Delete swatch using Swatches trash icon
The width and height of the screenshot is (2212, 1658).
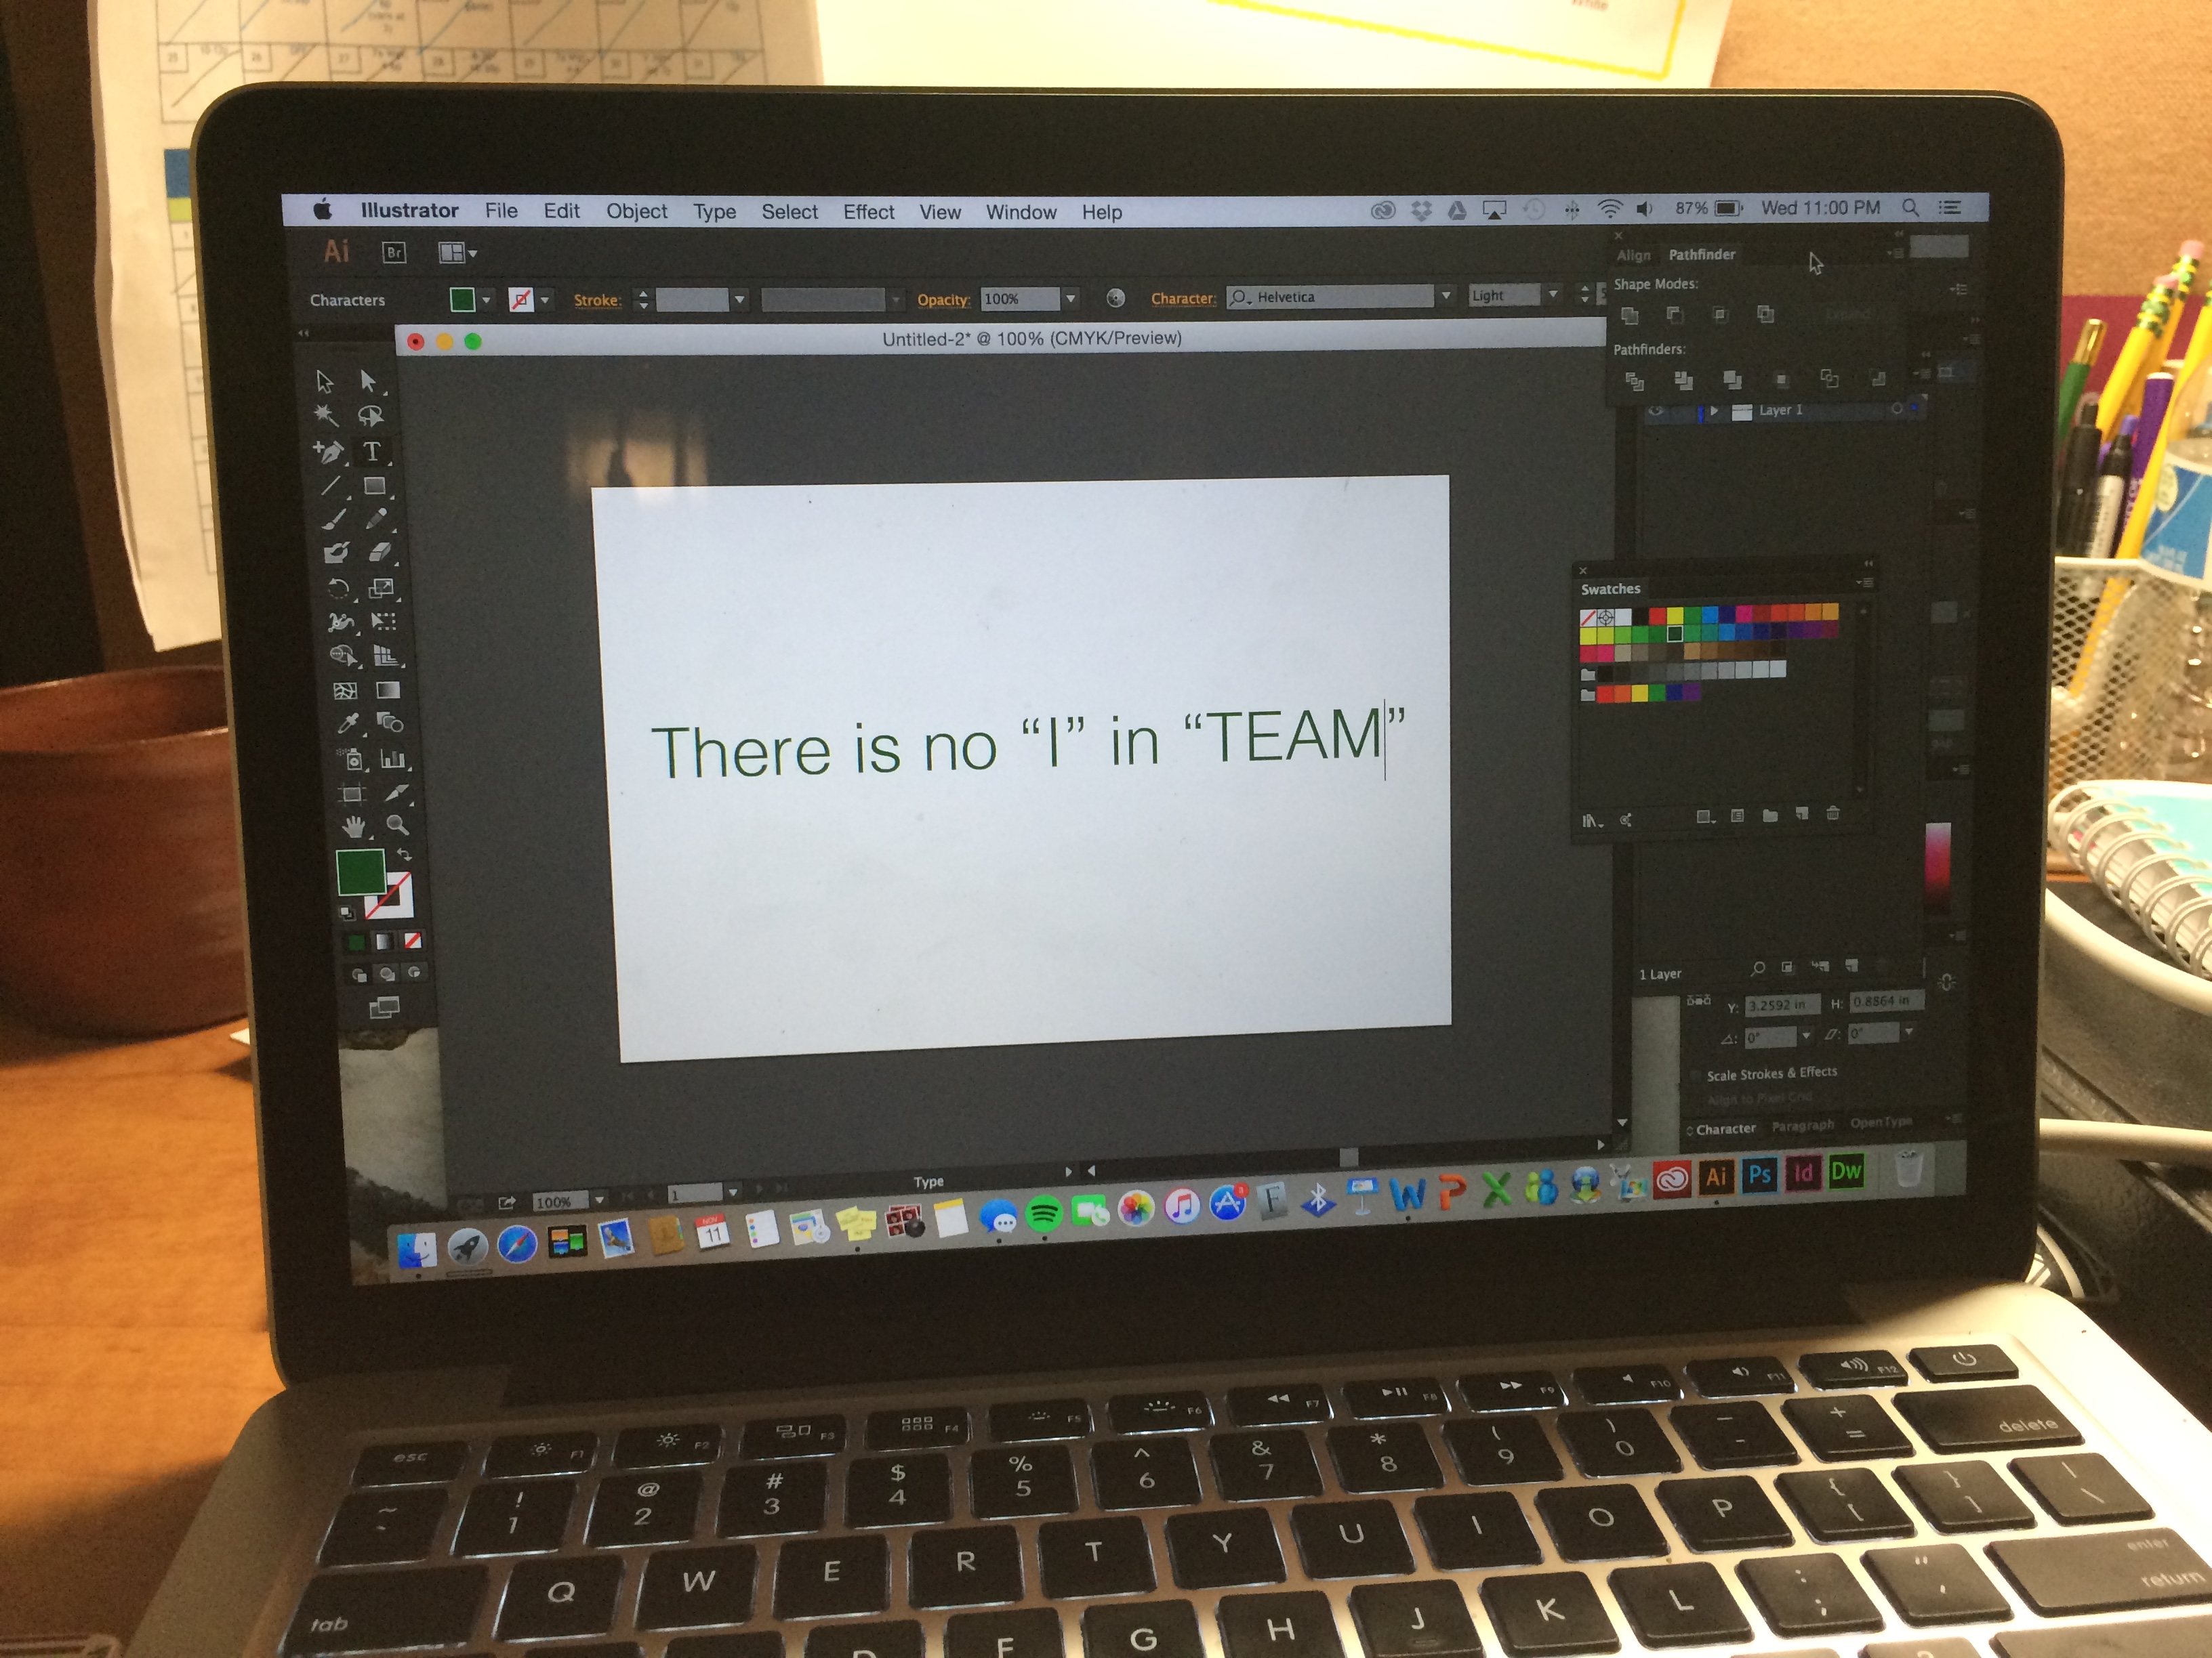click(x=1832, y=813)
